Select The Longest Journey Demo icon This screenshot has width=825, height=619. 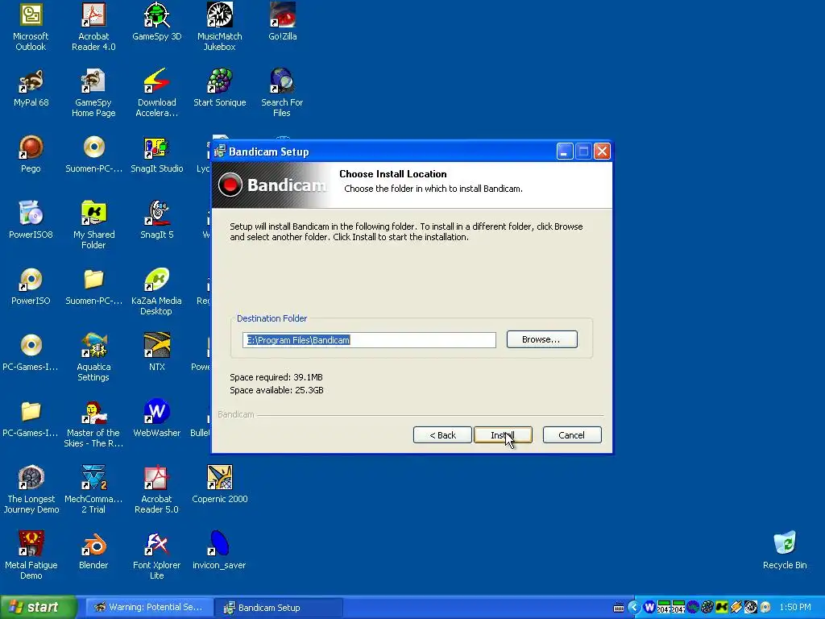pyautogui.click(x=31, y=489)
